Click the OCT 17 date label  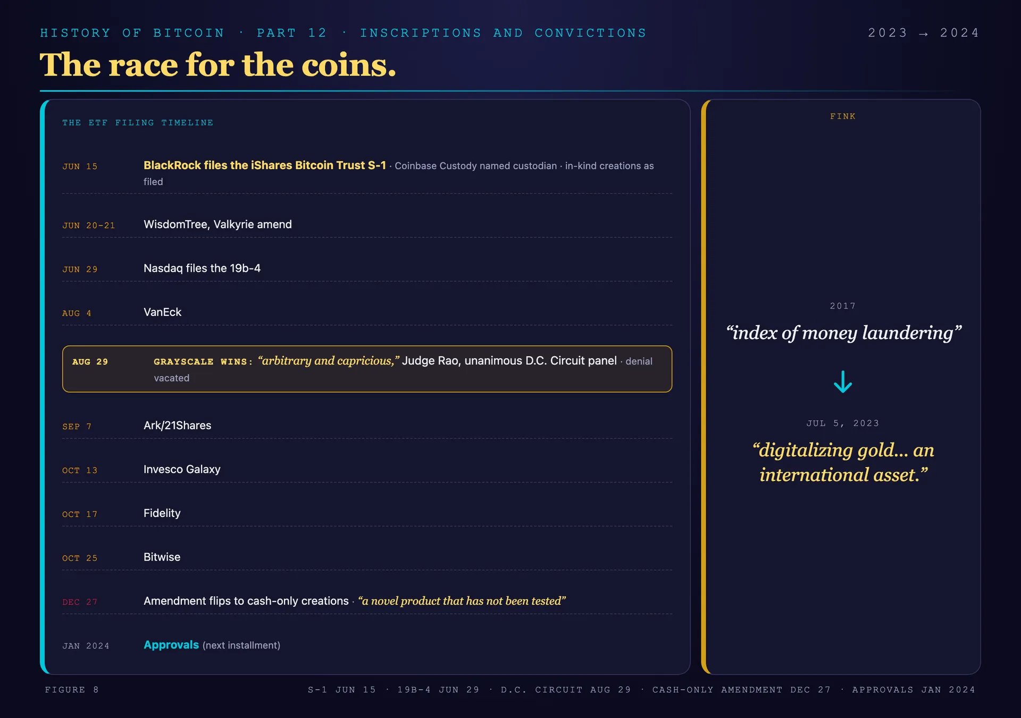pos(80,514)
